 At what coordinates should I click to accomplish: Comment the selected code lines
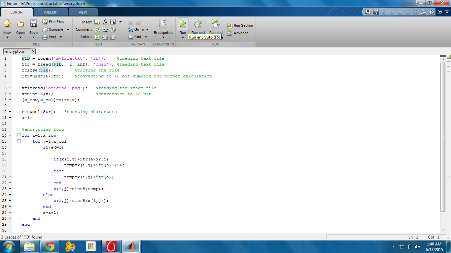point(97,29)
